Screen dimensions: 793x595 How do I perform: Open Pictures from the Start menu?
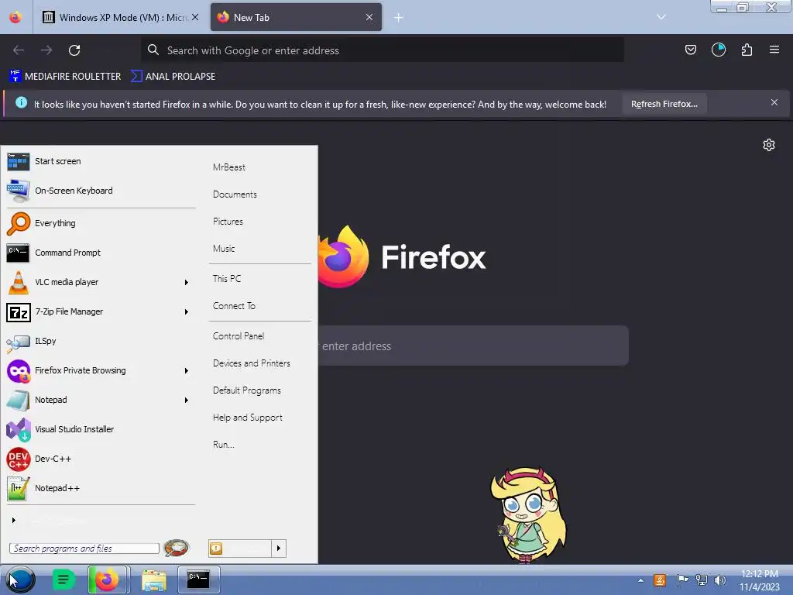[x=228, y=222]
